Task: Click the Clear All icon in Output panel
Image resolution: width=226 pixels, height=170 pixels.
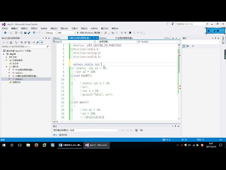Action: pos(136,130)
